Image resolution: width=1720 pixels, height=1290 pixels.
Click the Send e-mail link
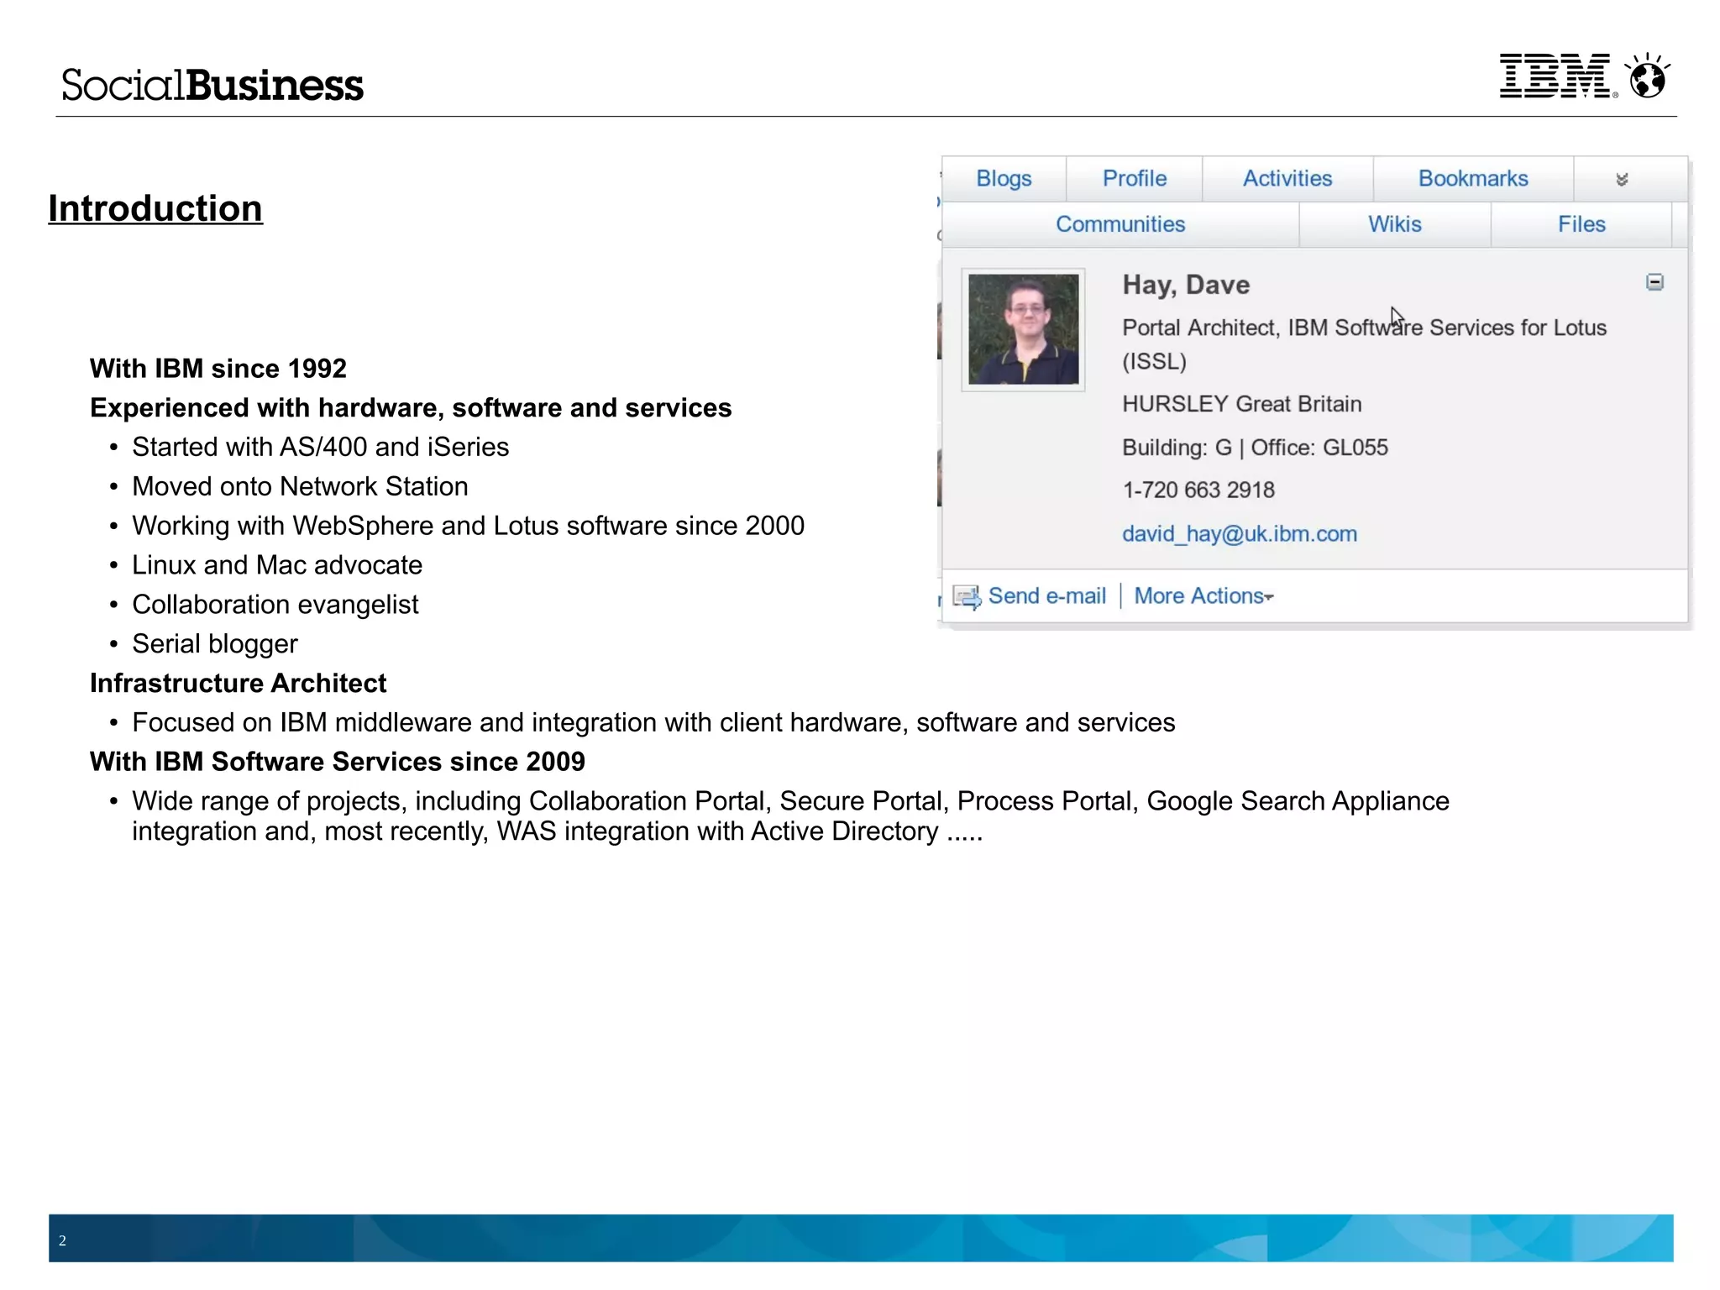click(x=1046, y=596)
